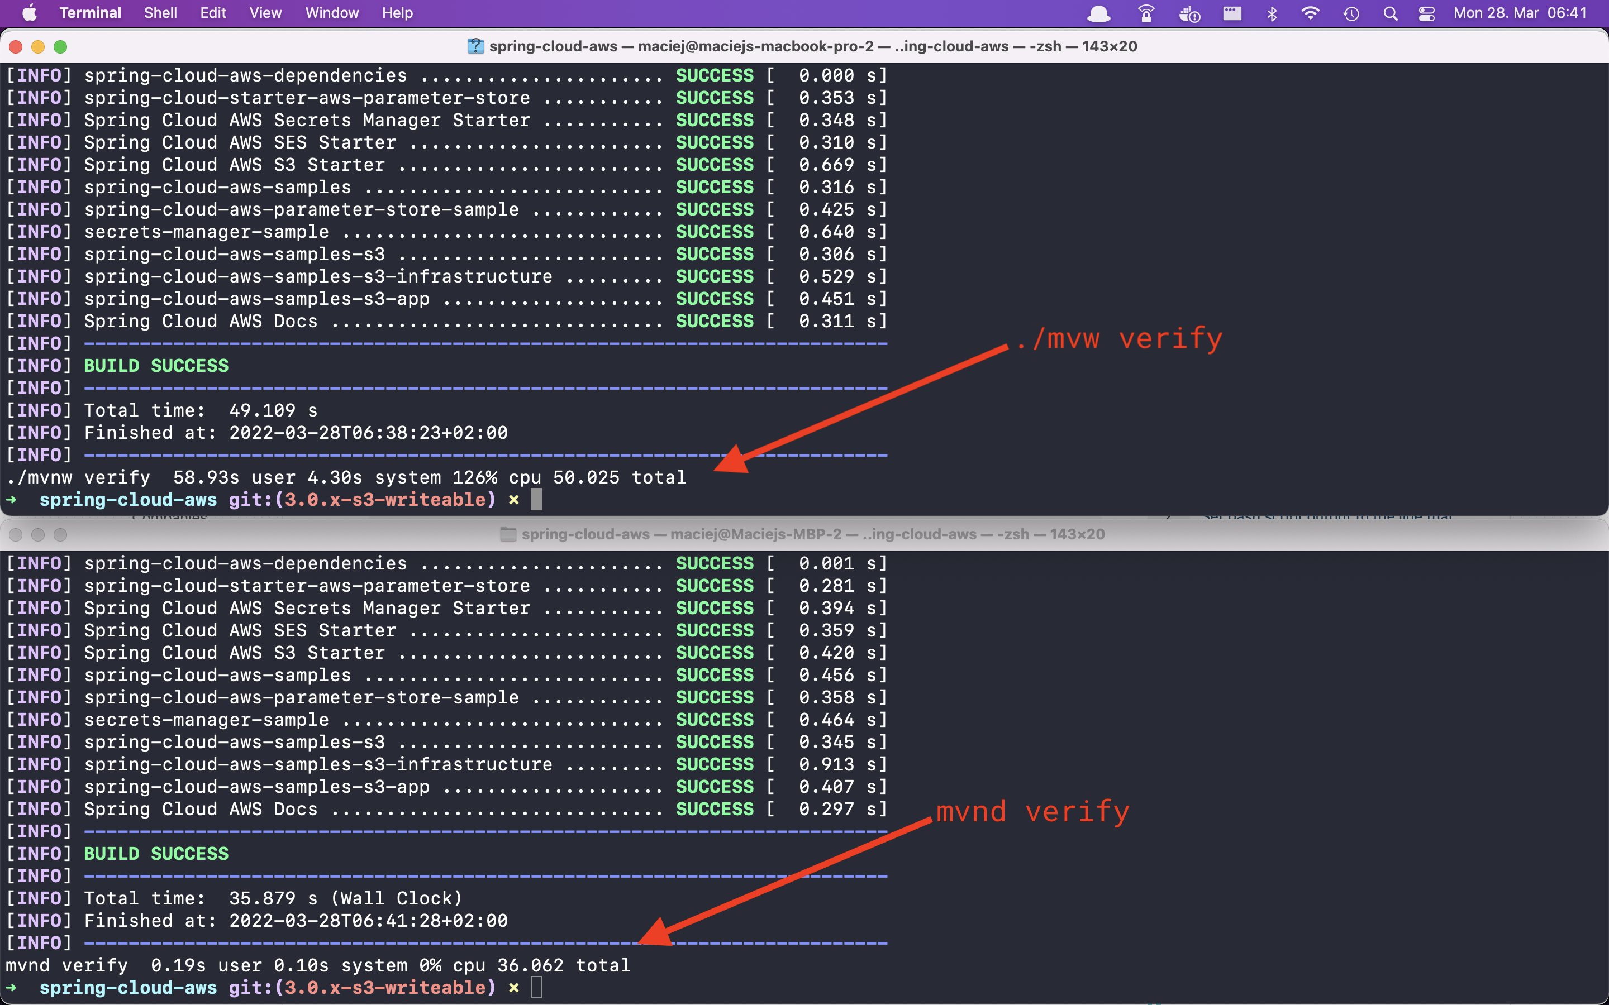1609x1005 pixels.
Task: Click "Finished at: 2022-03-28T06:41:28+02:00"
Action: 296,921
